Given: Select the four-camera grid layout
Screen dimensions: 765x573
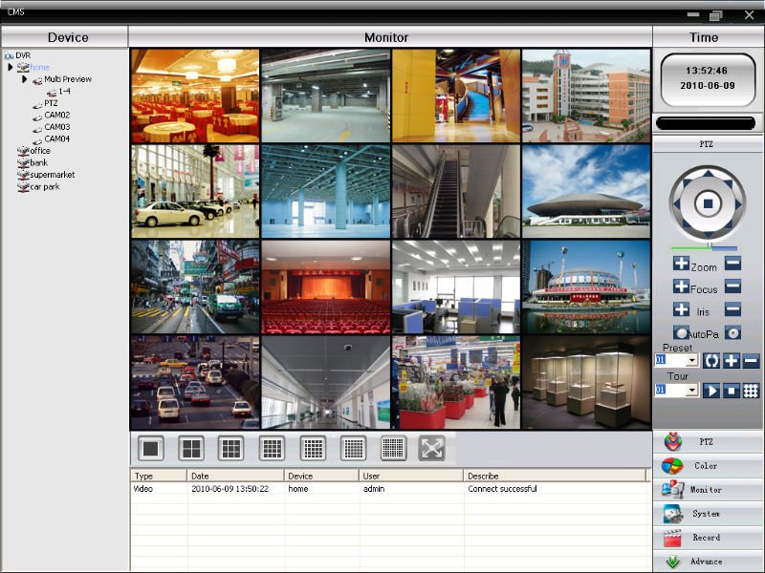Looking at the screenshot, I should (191, 448).
